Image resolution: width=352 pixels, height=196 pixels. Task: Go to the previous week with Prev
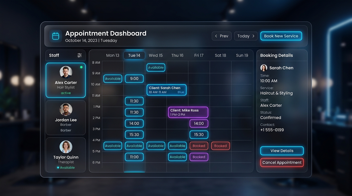point(222,36)
